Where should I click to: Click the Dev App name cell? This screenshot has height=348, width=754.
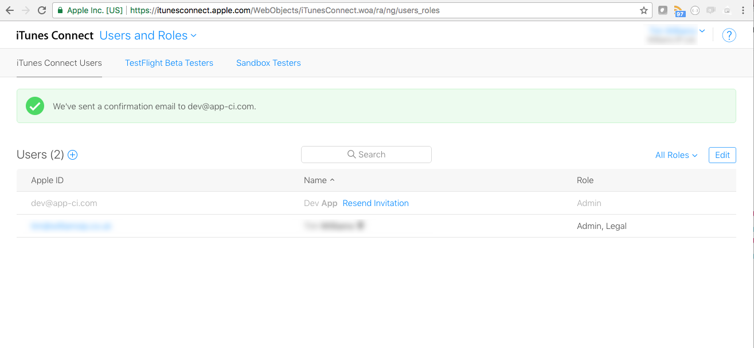point(321,203)
